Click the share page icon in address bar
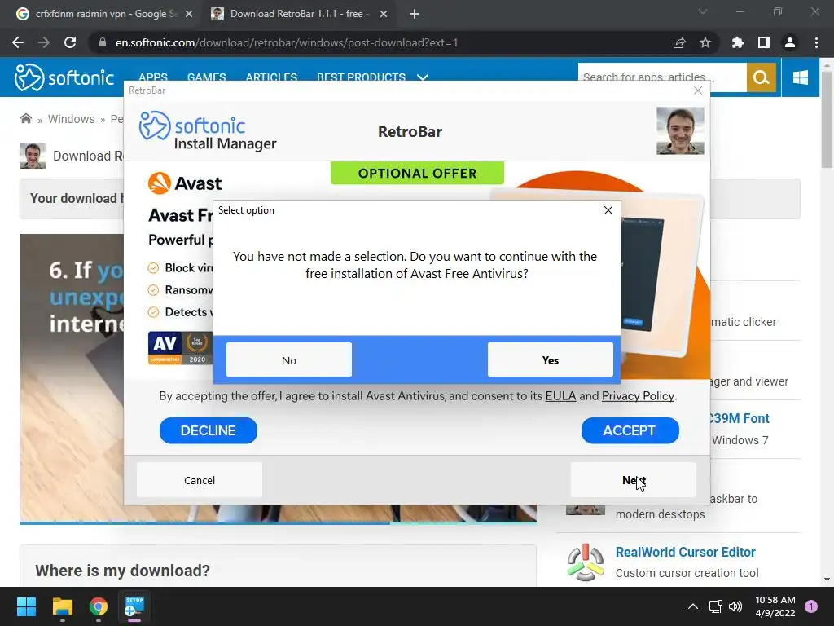 679,42
